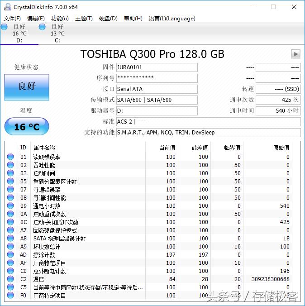
Task: Click the 通电时间 field 540 小时
Action: [x=278, y=111]
